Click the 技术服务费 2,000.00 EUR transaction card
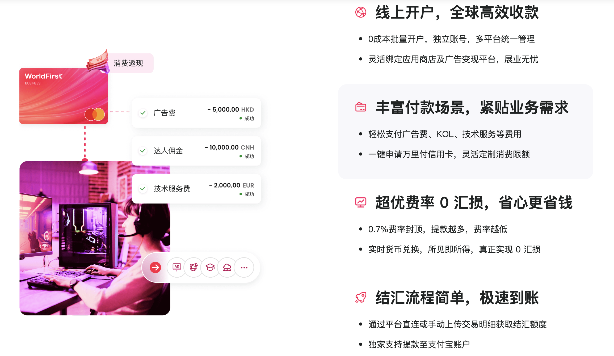This screenshot has width=614, height=356. 196,189
